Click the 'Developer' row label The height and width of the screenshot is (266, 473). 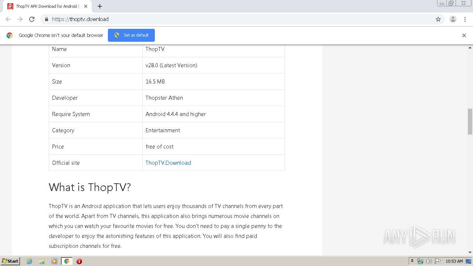pos(65,98)
